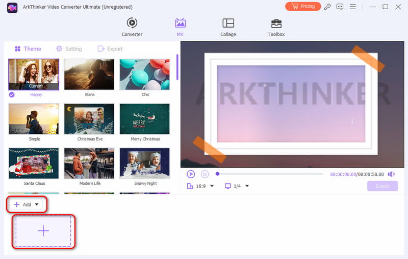The height and width of the screenshot is (259, 408).
Task: Choose the Chic theme thumbnail
Action: point(145,75)
